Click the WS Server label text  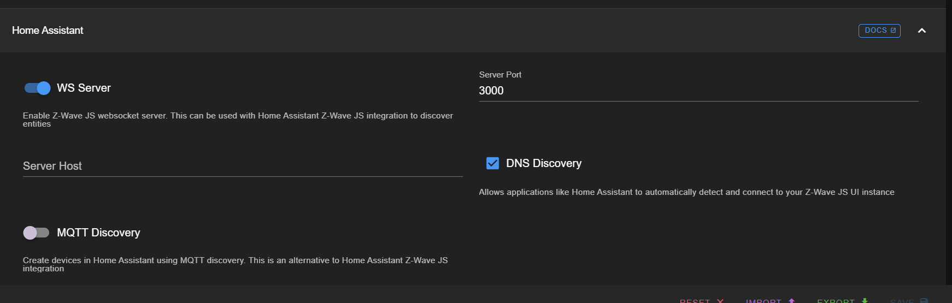tap(84, 88)
